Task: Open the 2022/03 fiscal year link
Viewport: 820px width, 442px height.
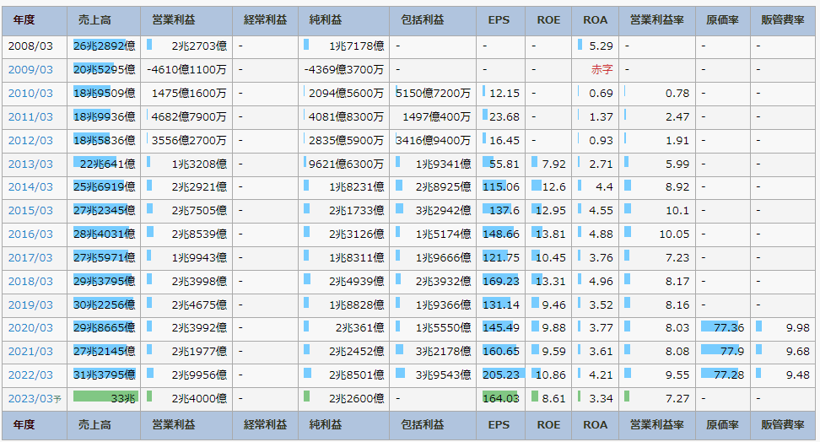Action: pyautogui.click(x=30, y=375)
